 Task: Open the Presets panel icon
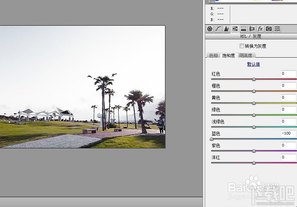click(277, 29)
